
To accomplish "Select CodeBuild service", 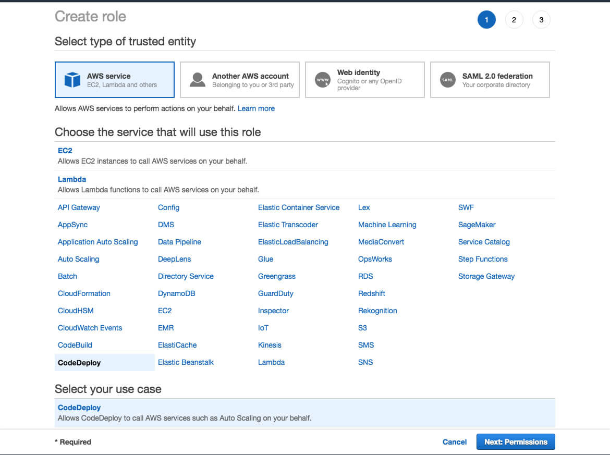I will (75, 345).
